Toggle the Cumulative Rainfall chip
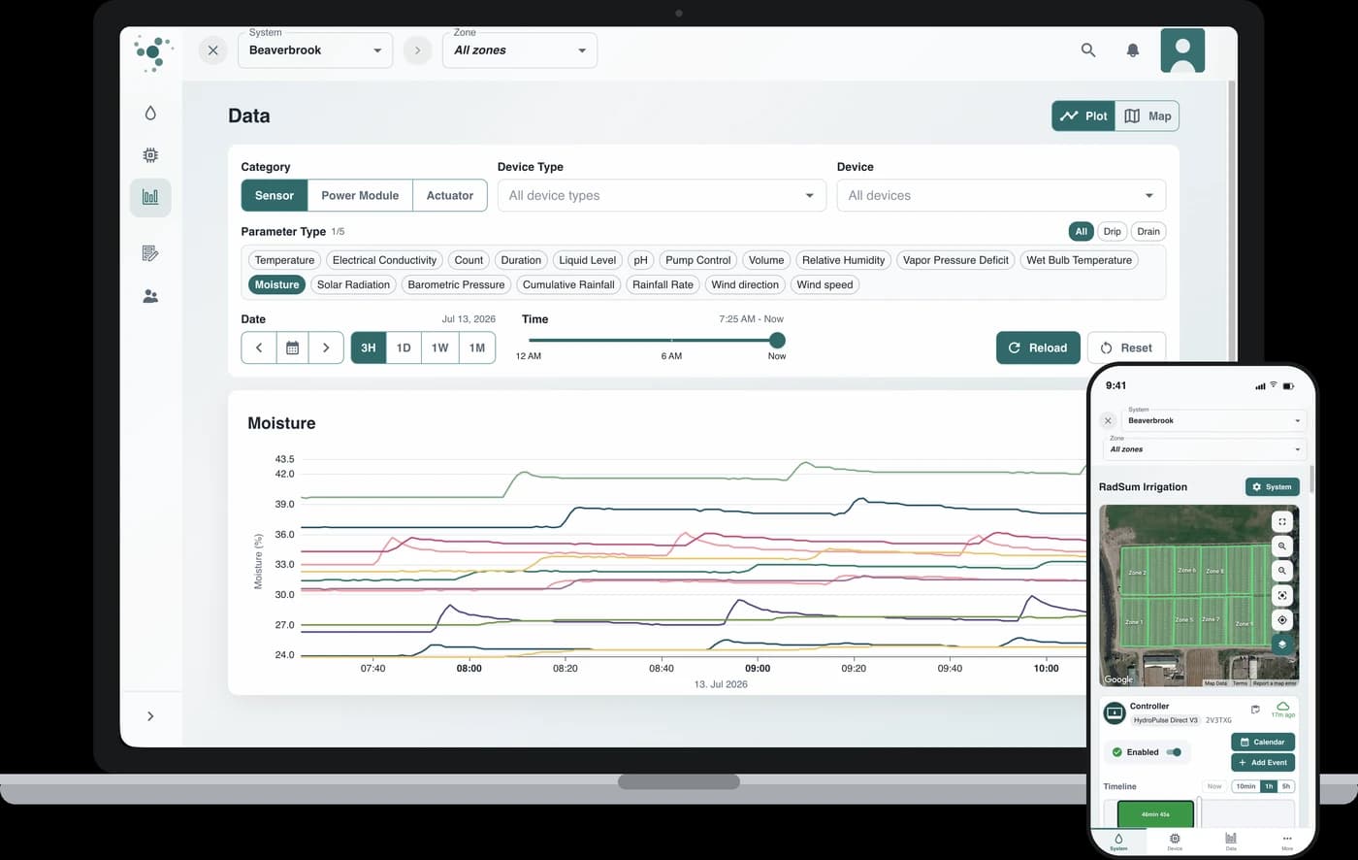 [568, 284]
